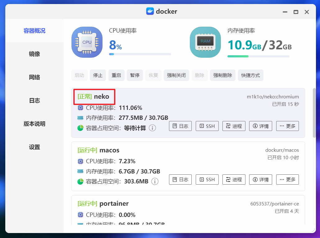Click uptime text 已开启 10 小时
This screenshot has height=238, width=320.
pos(283,158)
